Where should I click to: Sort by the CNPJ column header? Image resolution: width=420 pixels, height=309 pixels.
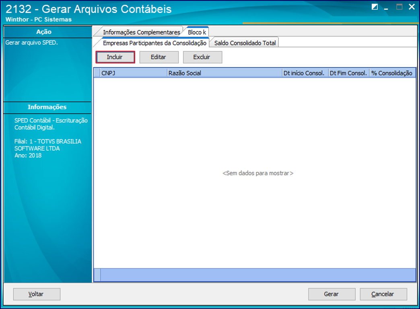point(134,73)
